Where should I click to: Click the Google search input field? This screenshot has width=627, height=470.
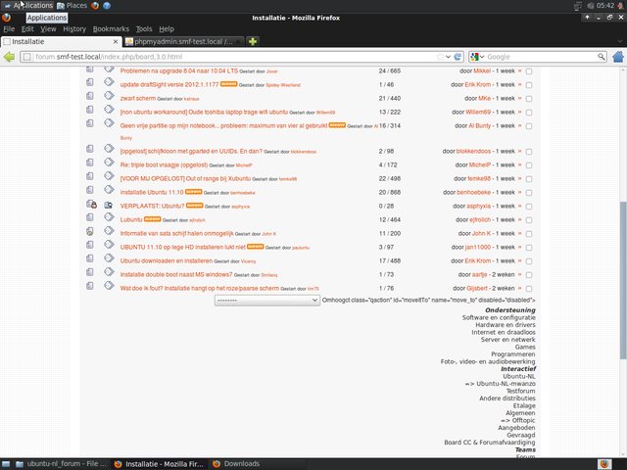(x=541, y=57)
